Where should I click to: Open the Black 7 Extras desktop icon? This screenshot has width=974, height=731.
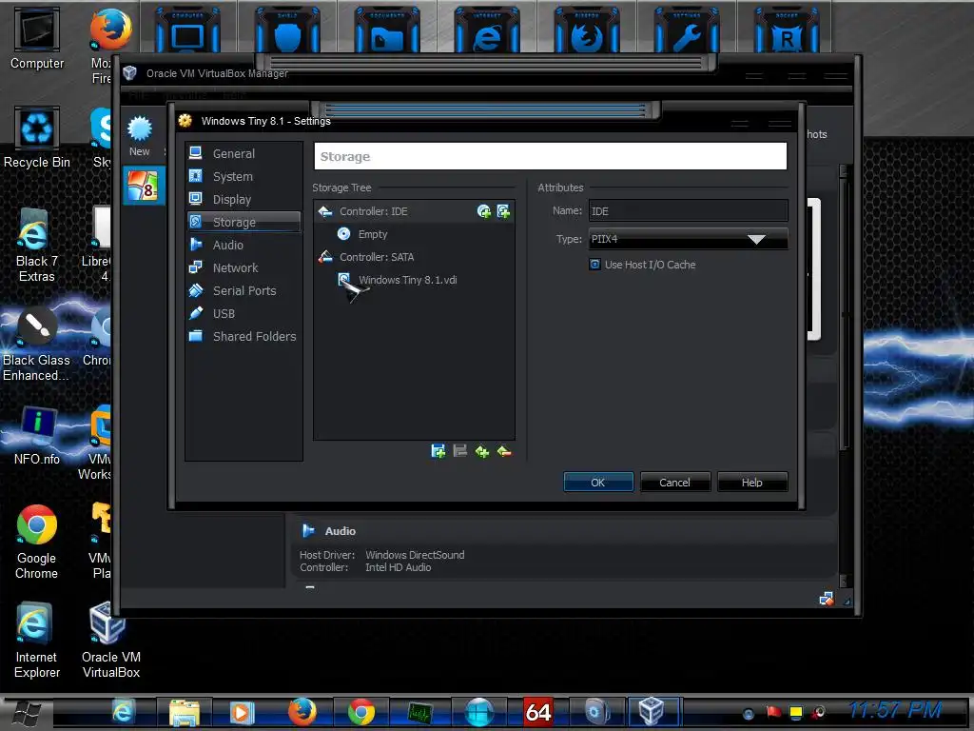click(37, 246)
